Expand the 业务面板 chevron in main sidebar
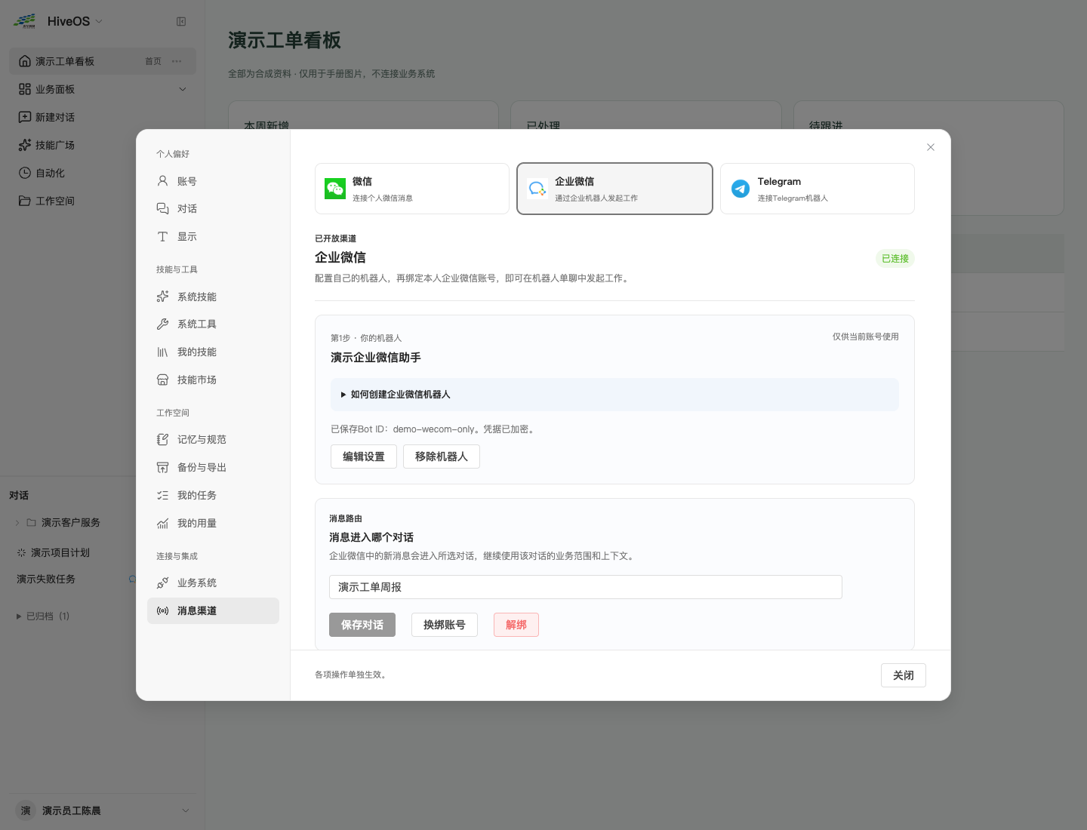This screenshot has width=1087, height=830. pyautogui.click(x=182, y=89)
